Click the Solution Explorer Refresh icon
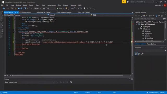Viewport: 167px width, 94px height. pos(156,16)
